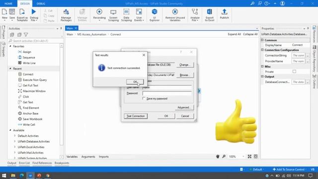318x179 pixels.
Task: Open the Error List panel tab
Action: tap(24, 163)
